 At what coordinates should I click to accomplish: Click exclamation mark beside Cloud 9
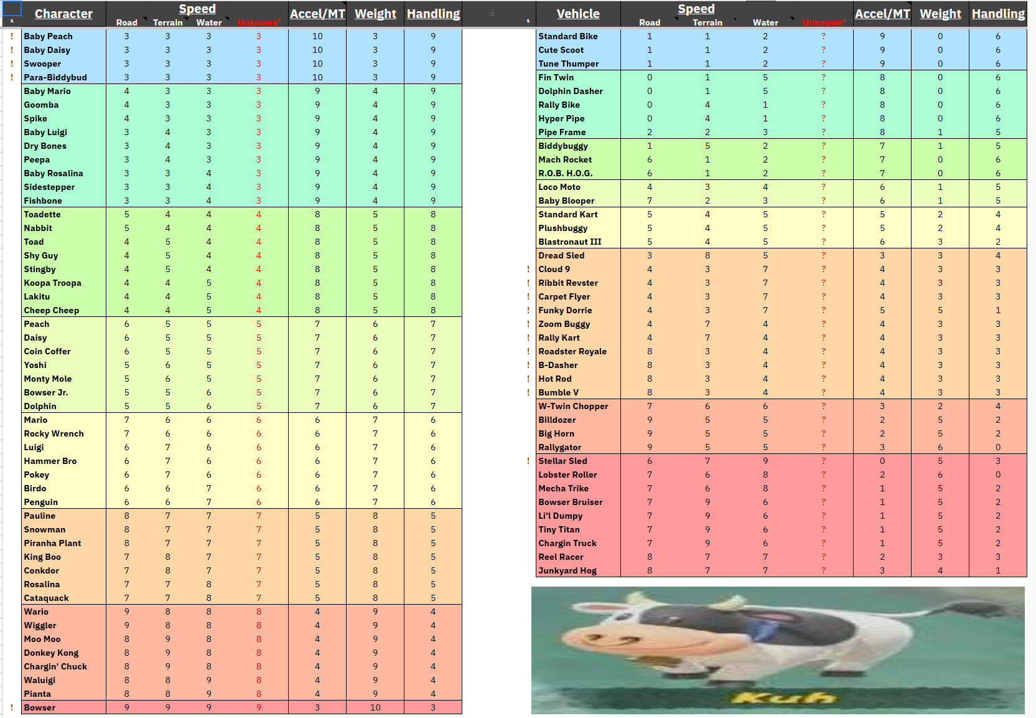pyautogui.click(x=528, y=269)
